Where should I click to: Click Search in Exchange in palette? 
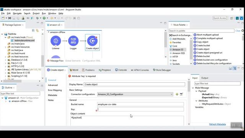[180, 35]
